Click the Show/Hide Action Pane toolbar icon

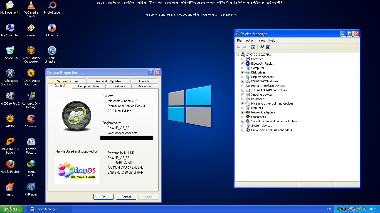(268, 47)
